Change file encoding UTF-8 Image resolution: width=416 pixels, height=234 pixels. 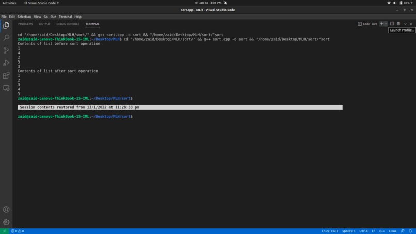pos(363,231)
